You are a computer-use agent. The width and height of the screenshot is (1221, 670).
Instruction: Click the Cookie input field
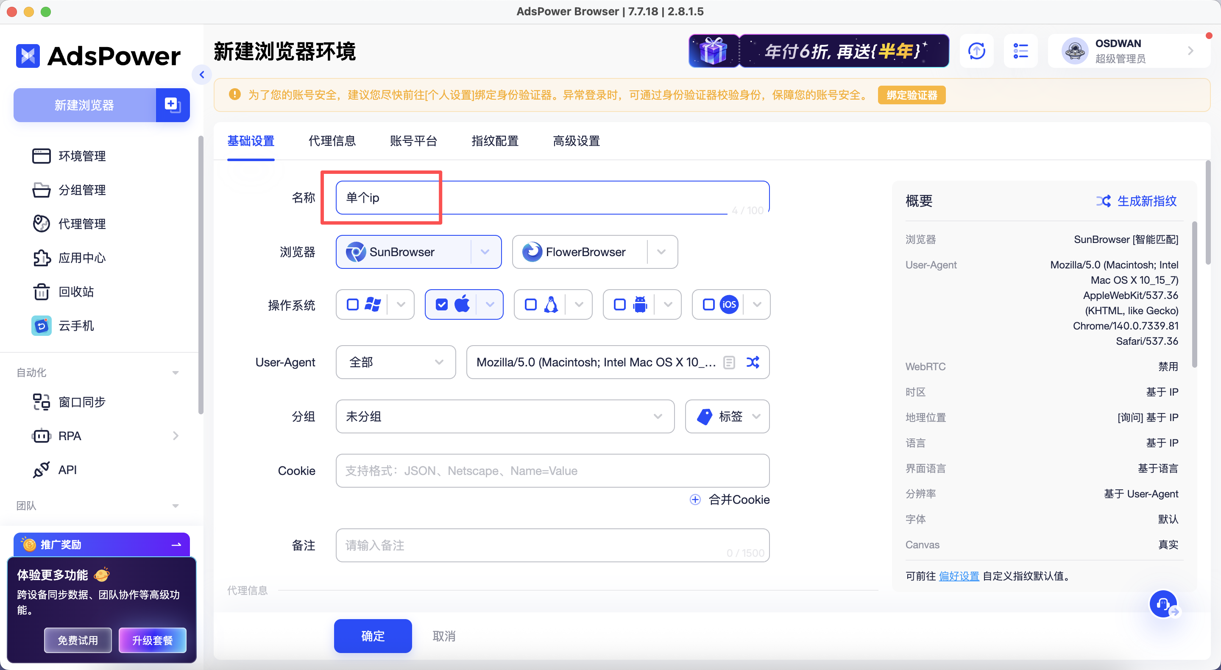pyautogui.click(x=552, y=470)
